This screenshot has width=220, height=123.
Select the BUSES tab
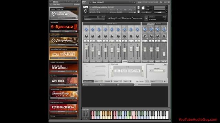158,24
